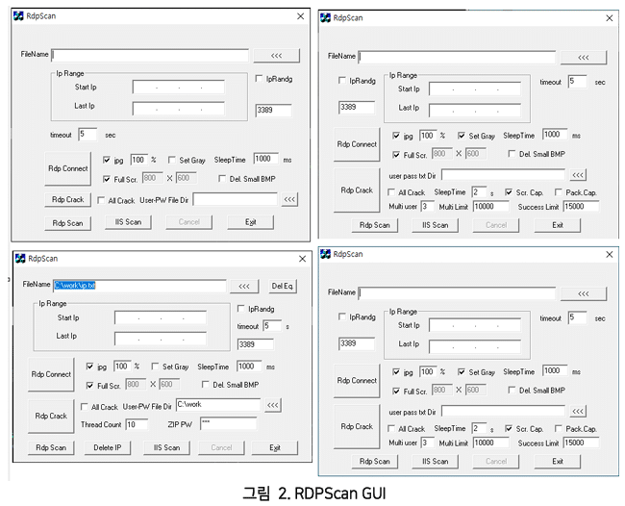Browse user pass txt Dir <<< in top-right window
This screenshot has width=625, height=506.
pyautogui.click(x=578, y=175)
